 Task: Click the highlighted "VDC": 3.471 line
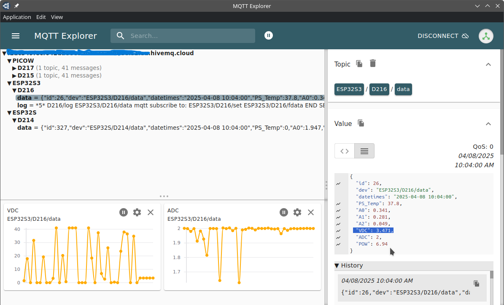coord(373,230)
